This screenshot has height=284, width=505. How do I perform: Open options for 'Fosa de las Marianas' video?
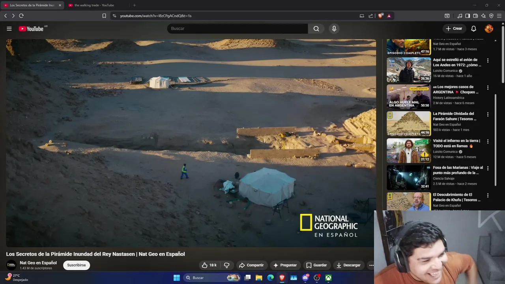coord(488,168)
